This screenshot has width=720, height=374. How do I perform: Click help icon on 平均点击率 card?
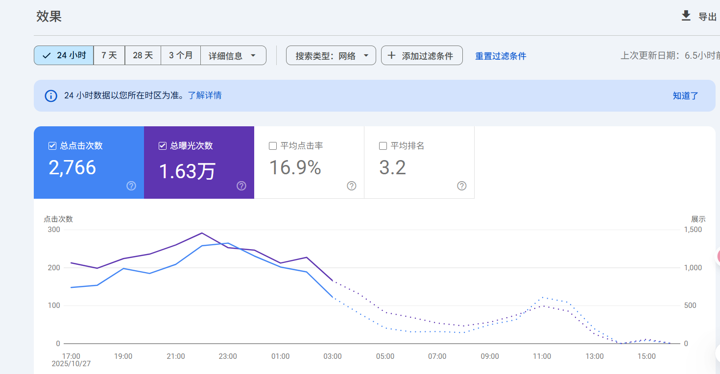(x=352, y=186)
